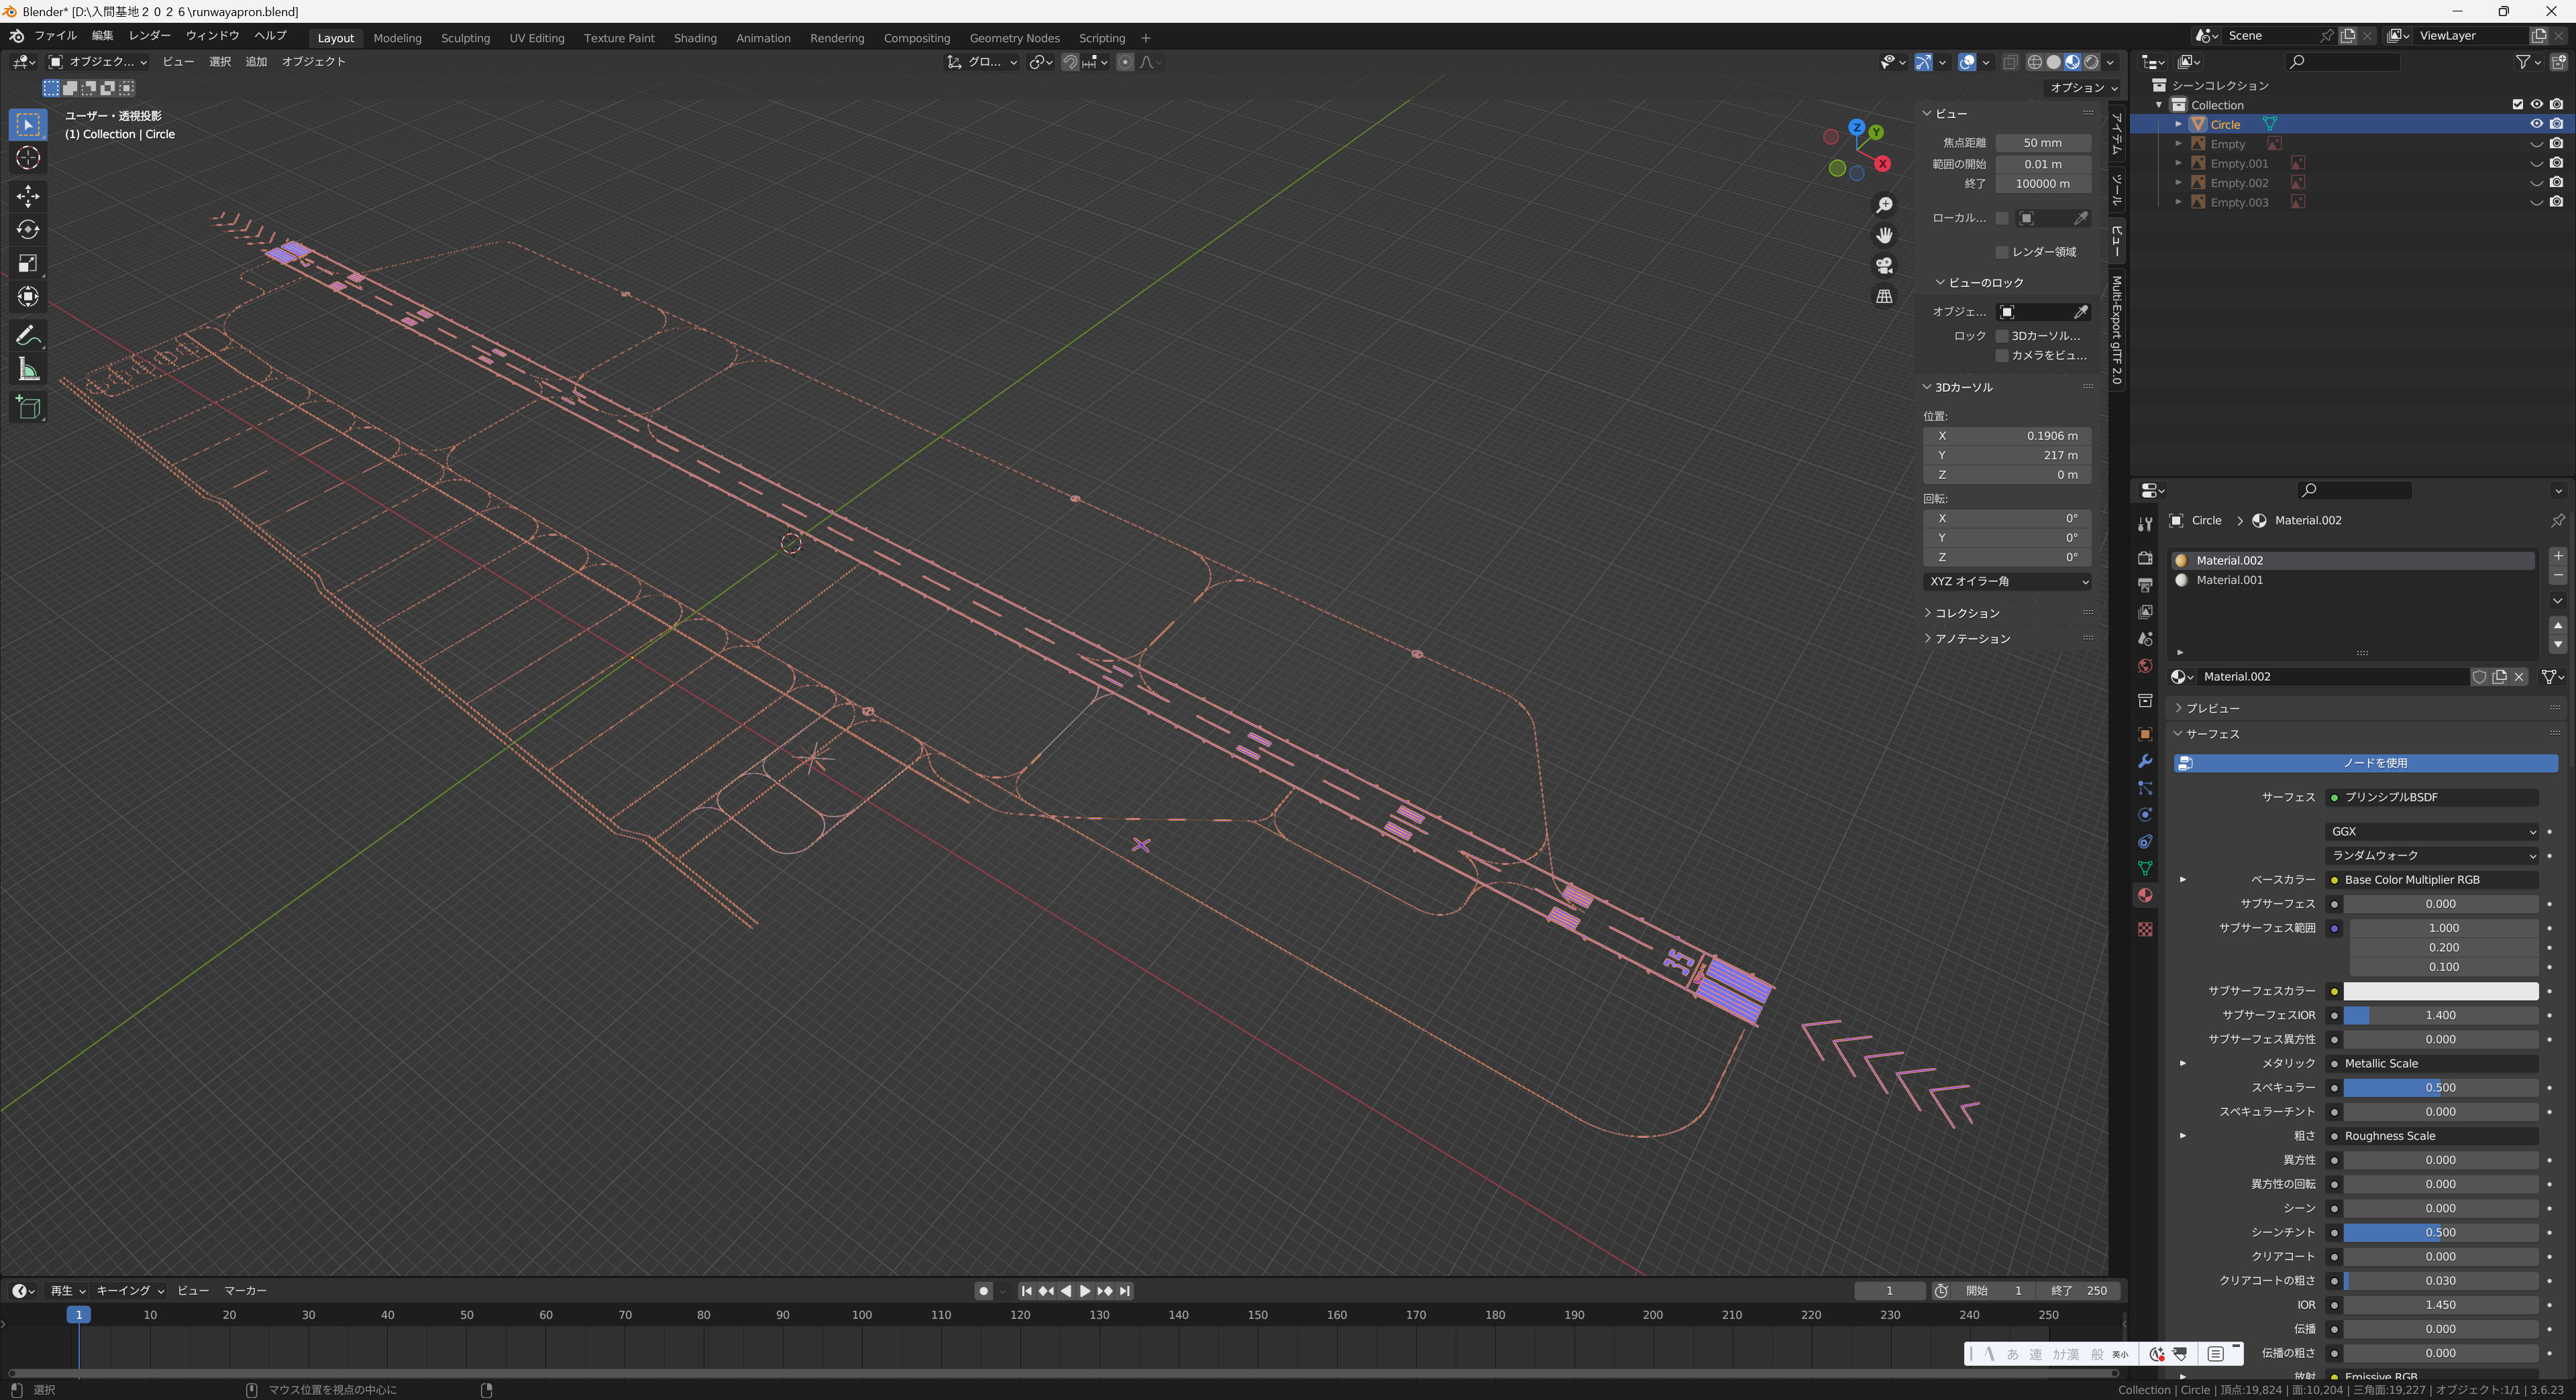The height and width of the screenshot is (1400, 2576).
Task: Click the 焦点距離 50 mm field
Action: 2043,143
